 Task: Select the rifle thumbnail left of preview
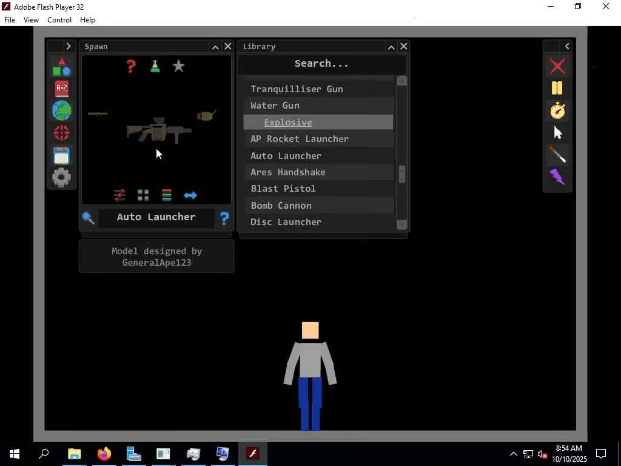pyautogui.click(x=98, y=114)
